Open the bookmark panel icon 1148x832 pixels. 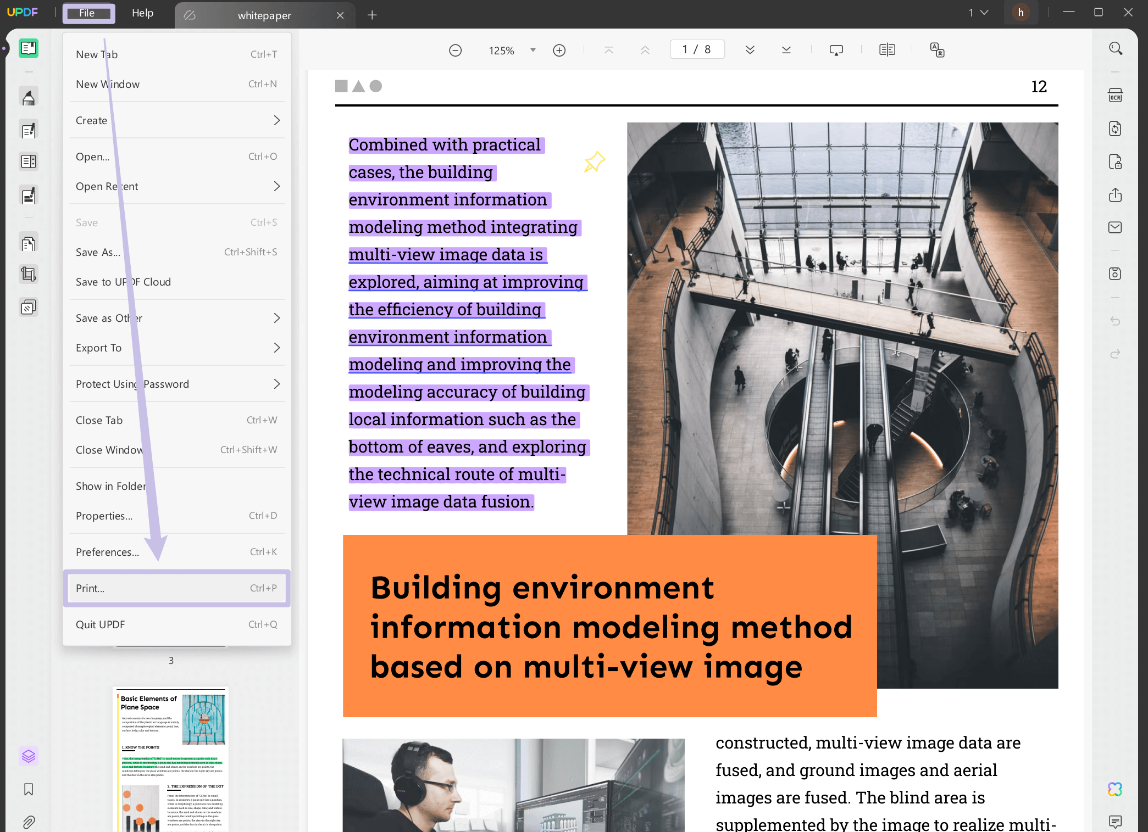point(29,789)
